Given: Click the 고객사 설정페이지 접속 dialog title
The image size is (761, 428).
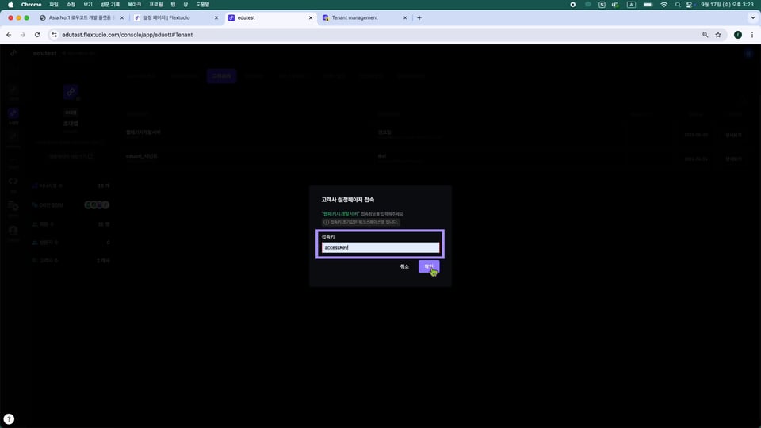Looking at the screenshot, I should [x=347, y=200].
